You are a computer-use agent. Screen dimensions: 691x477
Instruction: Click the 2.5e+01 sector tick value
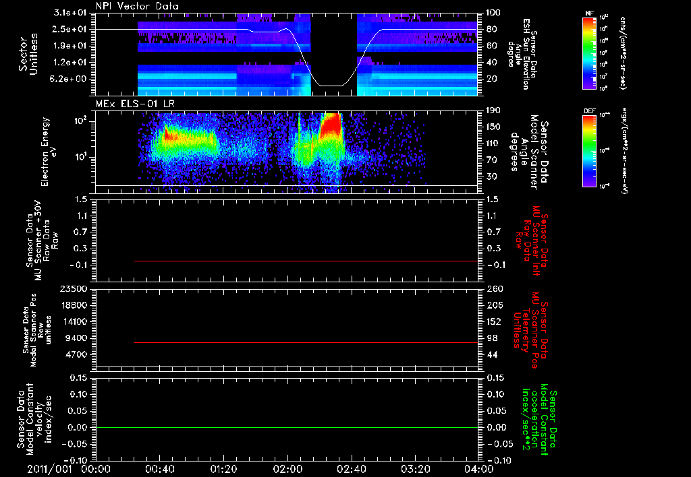coord(70,29)
